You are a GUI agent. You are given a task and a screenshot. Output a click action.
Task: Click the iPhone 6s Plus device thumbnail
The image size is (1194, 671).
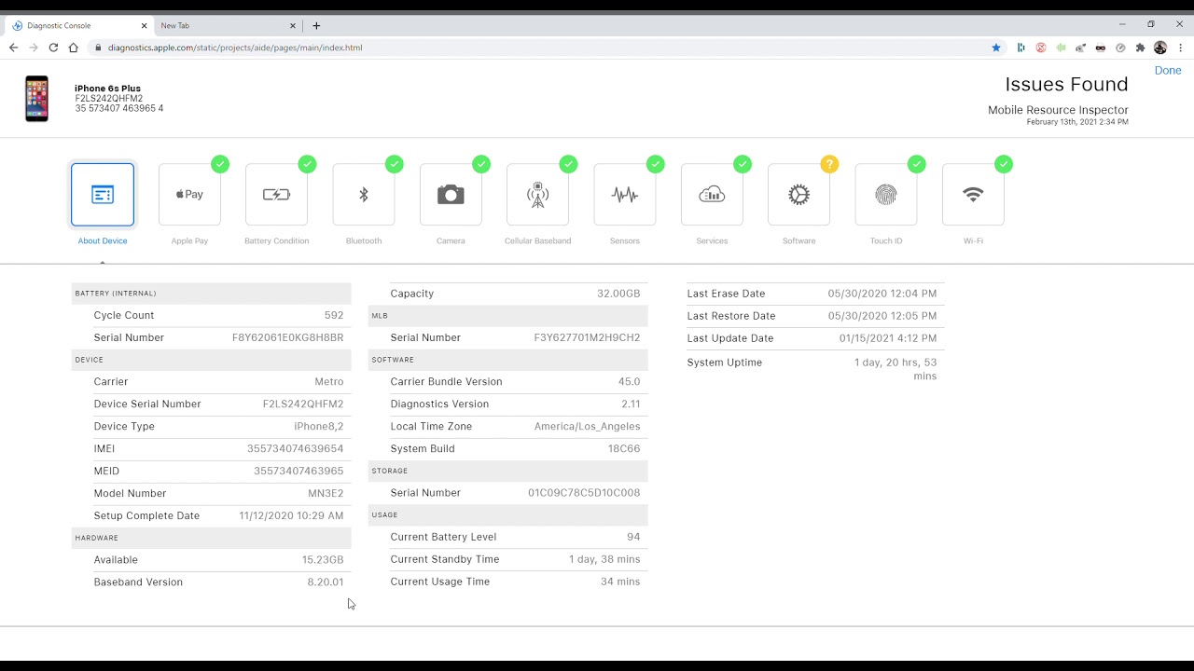[x=36, y=99]
